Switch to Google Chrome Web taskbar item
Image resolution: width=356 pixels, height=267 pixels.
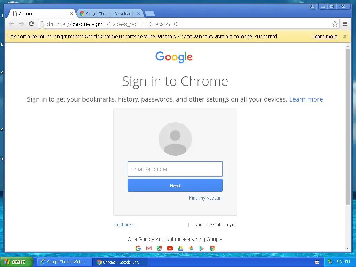click(x=64, y=262)
